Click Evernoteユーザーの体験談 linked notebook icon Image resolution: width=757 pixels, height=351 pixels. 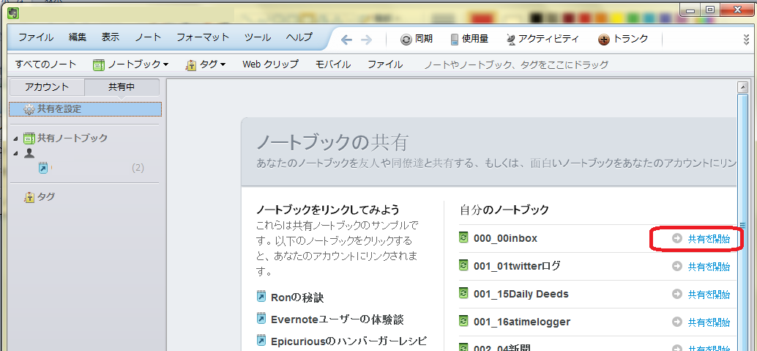(x=261, y=319)
